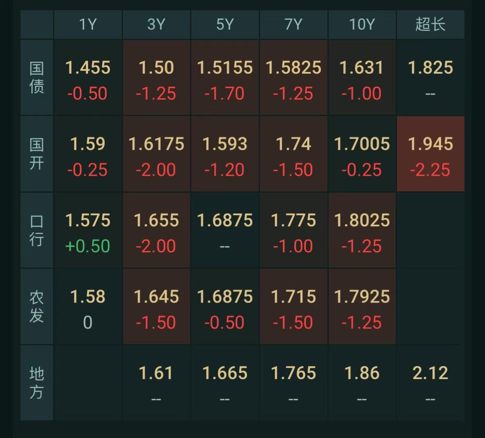Image resolution: width=485 pixels, height=438 pixels.
Task: Open 农发 7Y cell showing 1.715
Action: 294,306
